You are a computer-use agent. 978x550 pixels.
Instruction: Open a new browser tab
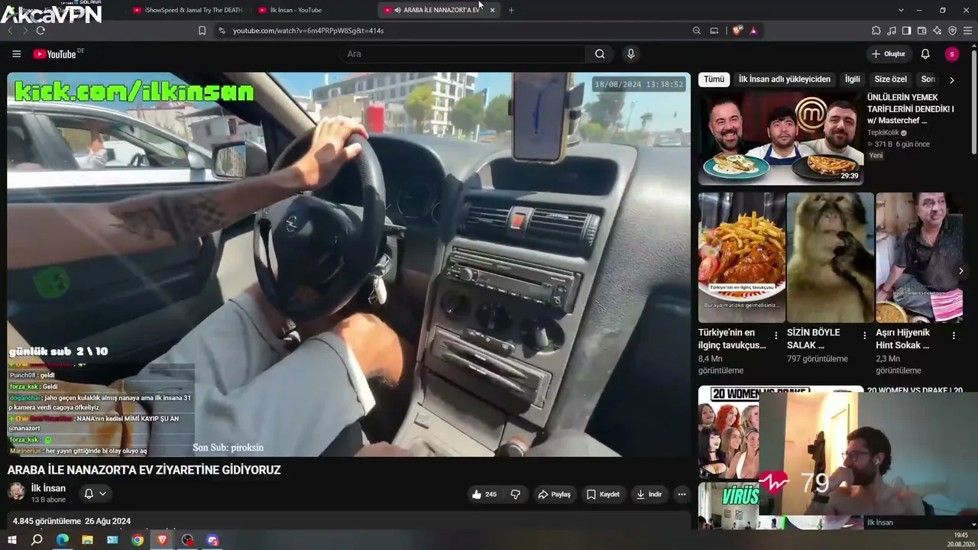pyautogui.click(x=511, y=10)
